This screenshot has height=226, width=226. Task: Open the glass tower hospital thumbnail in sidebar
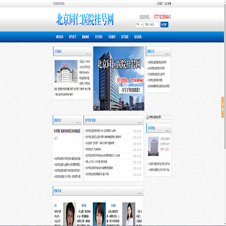tap(153, 146)
